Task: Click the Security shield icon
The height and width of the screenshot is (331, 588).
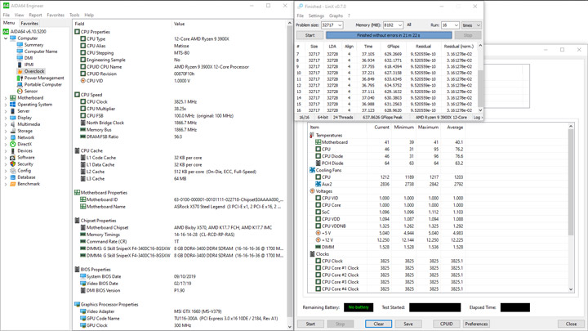Action: pyautogui.click(x=13, y=164)
